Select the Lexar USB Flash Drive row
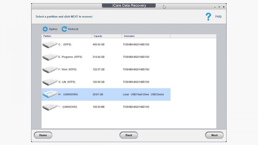Viewport: 258px width, 145px height. point(143,95)
